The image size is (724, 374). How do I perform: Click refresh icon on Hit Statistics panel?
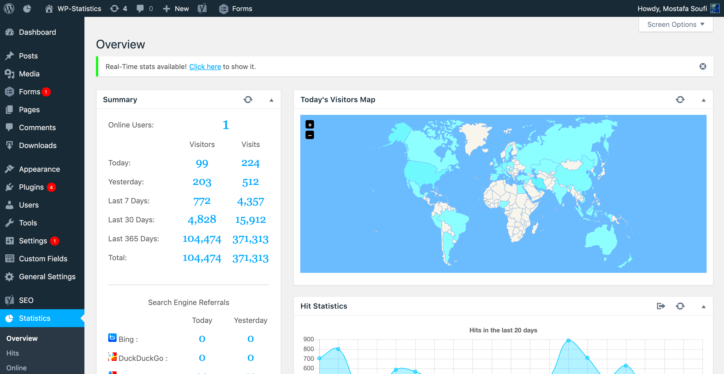pyautogui.click(x=680, y=306)
